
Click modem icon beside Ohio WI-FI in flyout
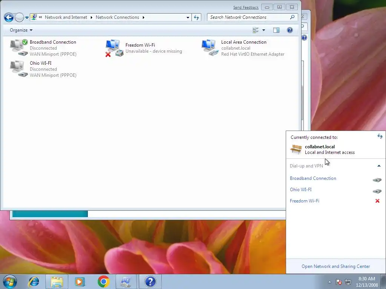click(377, 191)
